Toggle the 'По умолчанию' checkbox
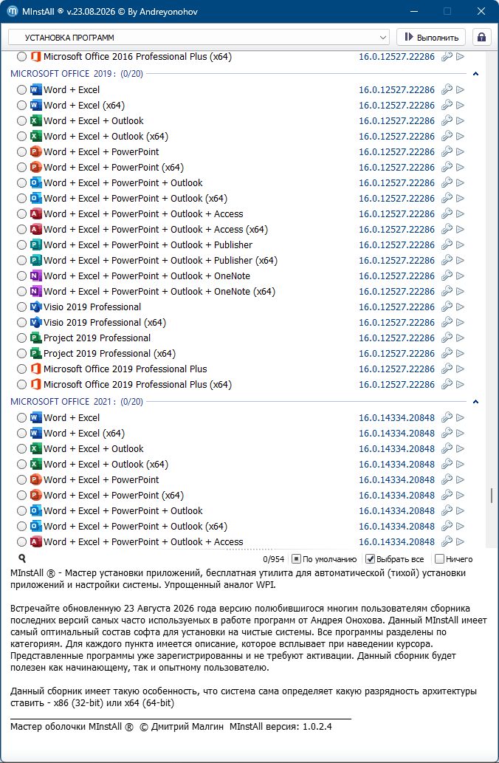The image size is (499, 763). [x=296, y=558]
